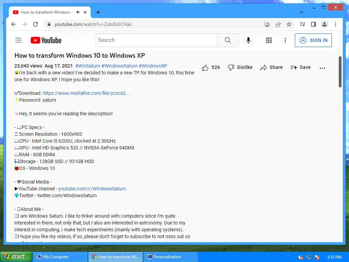Open the tab search chevron

click(302, 12)
